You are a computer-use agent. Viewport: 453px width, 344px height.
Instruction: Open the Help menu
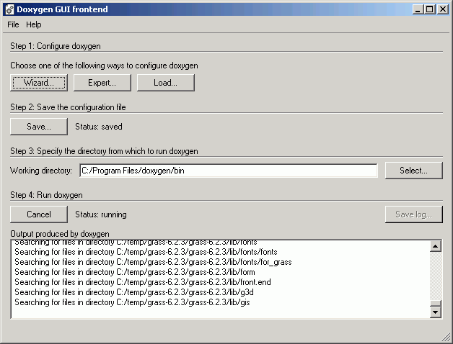point(33,24)
